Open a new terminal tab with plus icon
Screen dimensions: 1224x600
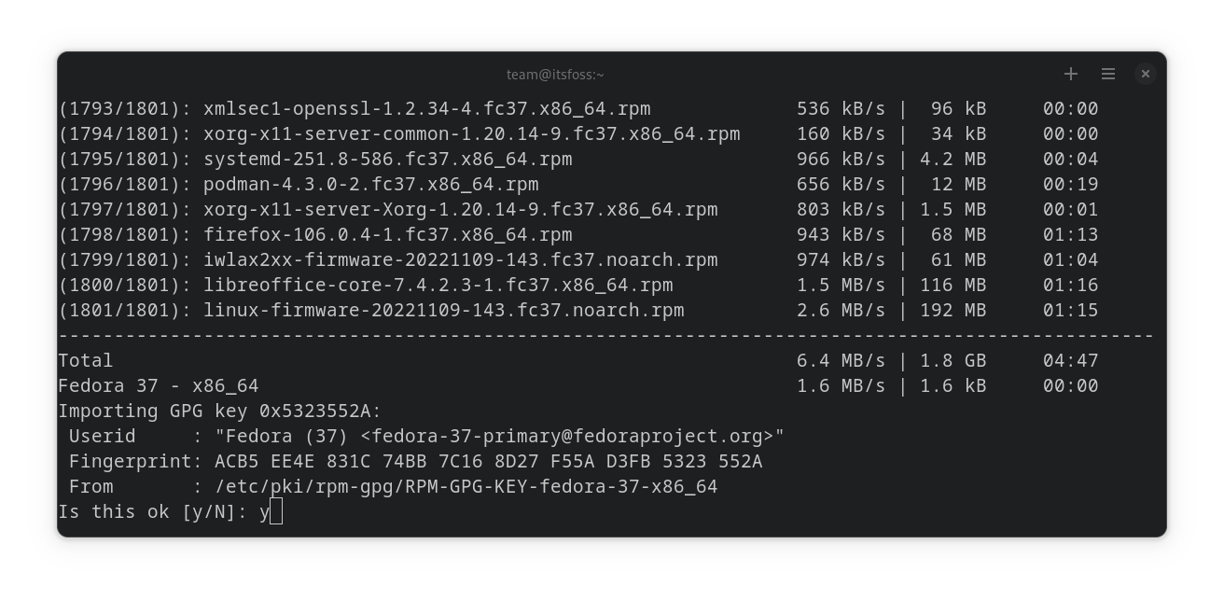tap(1070, 74)
